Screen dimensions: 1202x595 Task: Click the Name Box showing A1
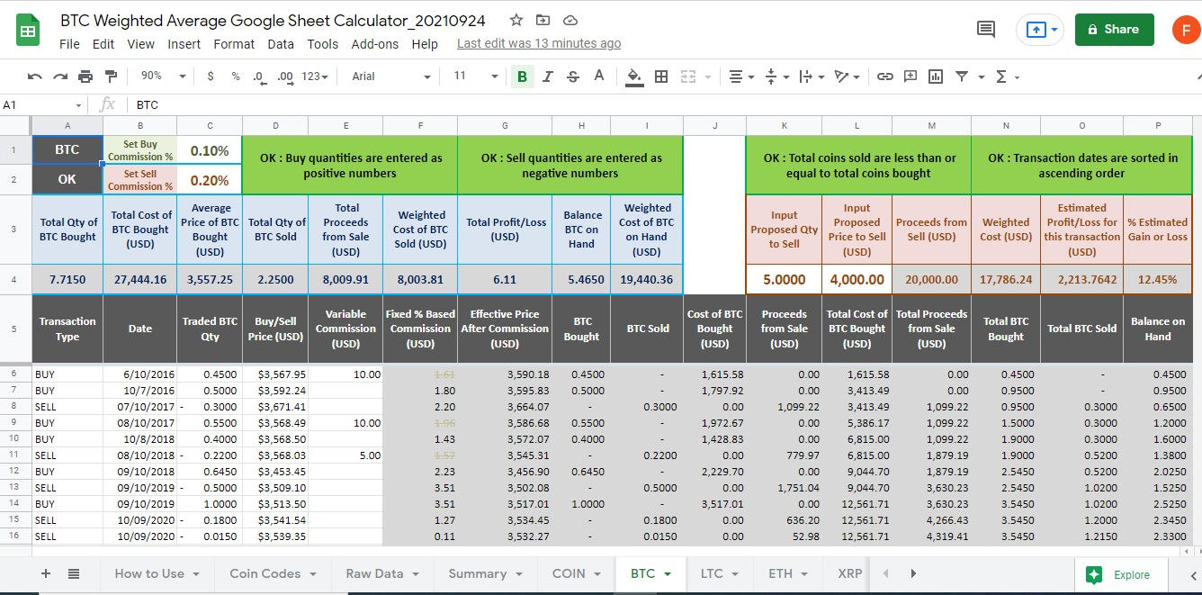point(36,105)
